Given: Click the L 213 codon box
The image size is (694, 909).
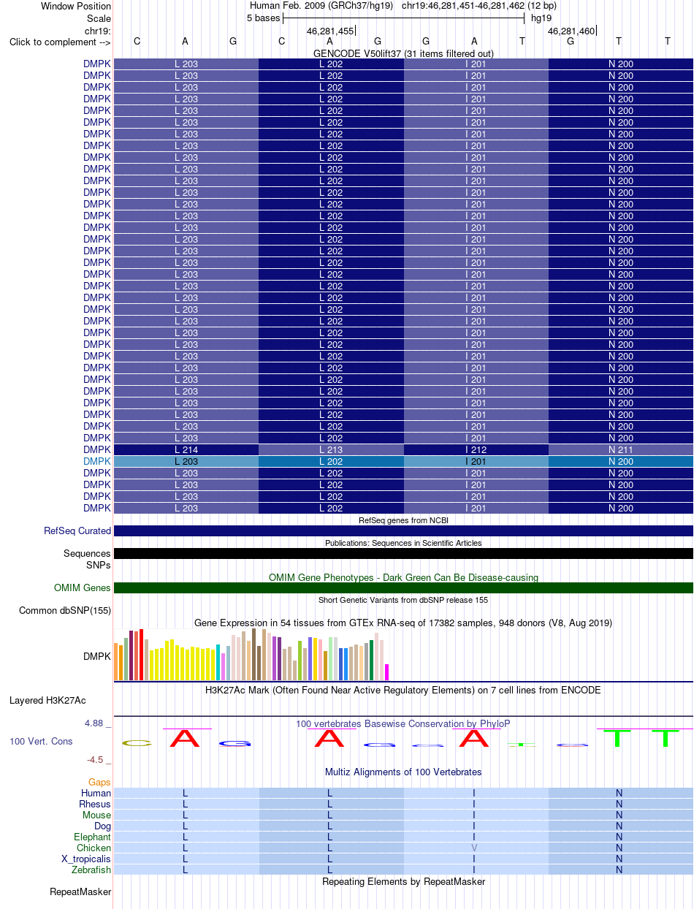Looking at the screenshot, I should [x=331, y=449].
